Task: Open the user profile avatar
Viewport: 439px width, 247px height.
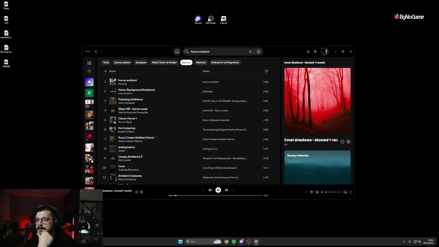Action: [x=324, y=51]
